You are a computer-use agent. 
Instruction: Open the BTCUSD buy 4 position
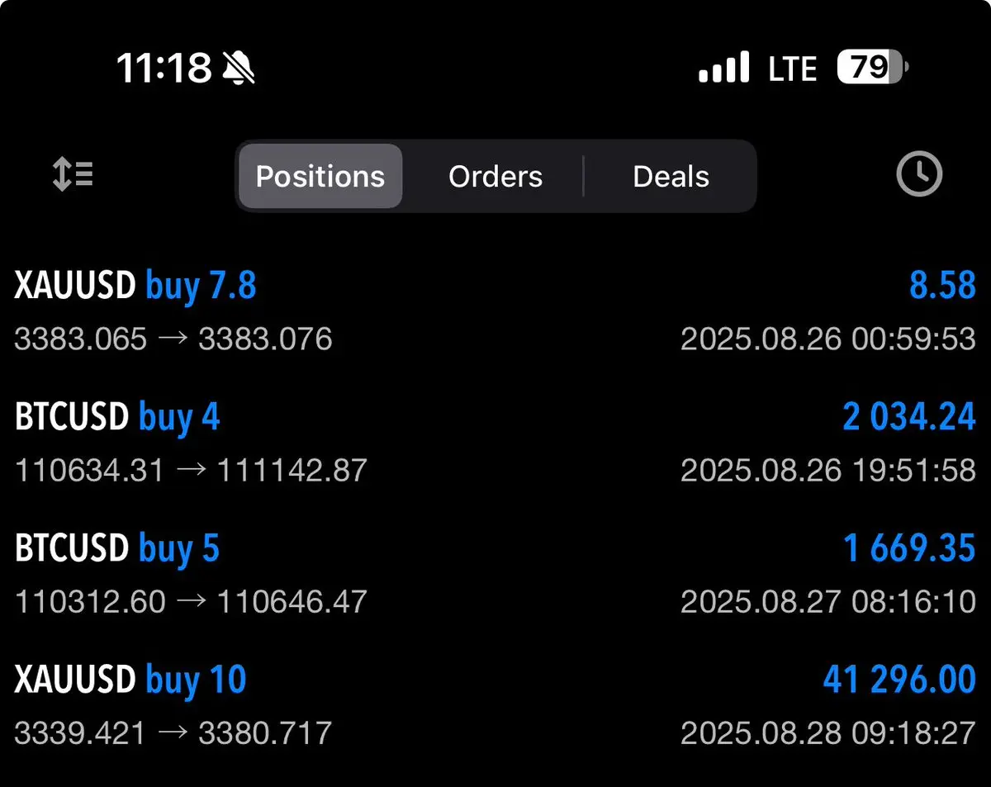pyautogui.click(x=495, y=443)
